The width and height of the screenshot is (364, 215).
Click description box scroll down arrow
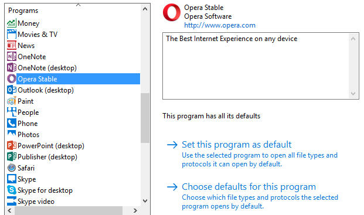click(x=353, y=94)
